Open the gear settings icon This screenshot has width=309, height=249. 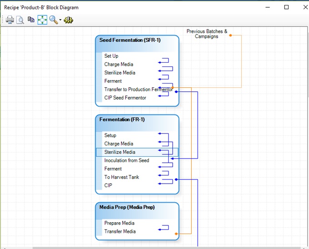pyautogui.click(x=69, y=20)
